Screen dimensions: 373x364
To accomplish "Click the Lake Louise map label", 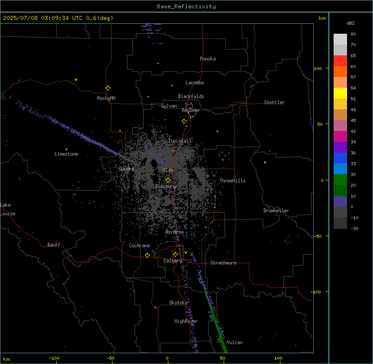I will 8,209.
